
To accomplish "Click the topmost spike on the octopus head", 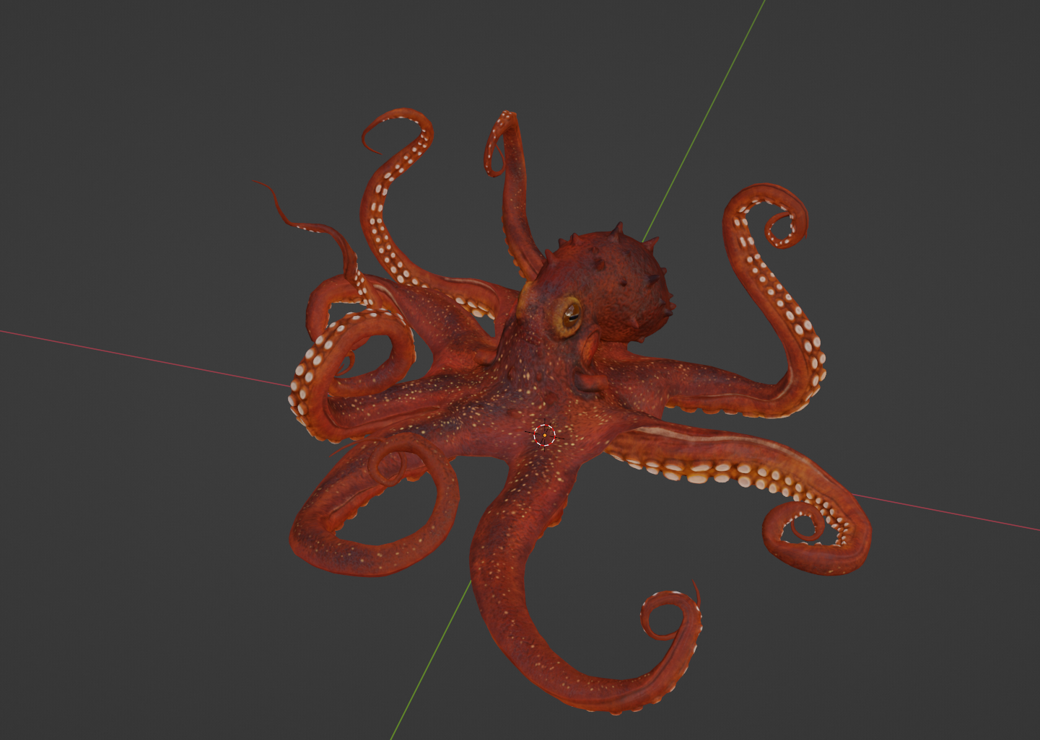I will coord(619,227).
